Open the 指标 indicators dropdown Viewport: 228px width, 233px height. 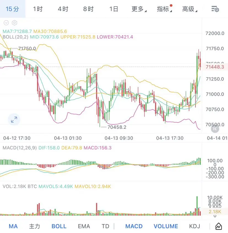(164, 9)
